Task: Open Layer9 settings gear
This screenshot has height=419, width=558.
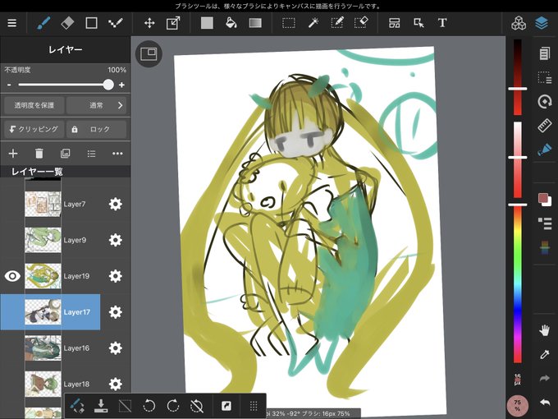Action: point(116,240)
